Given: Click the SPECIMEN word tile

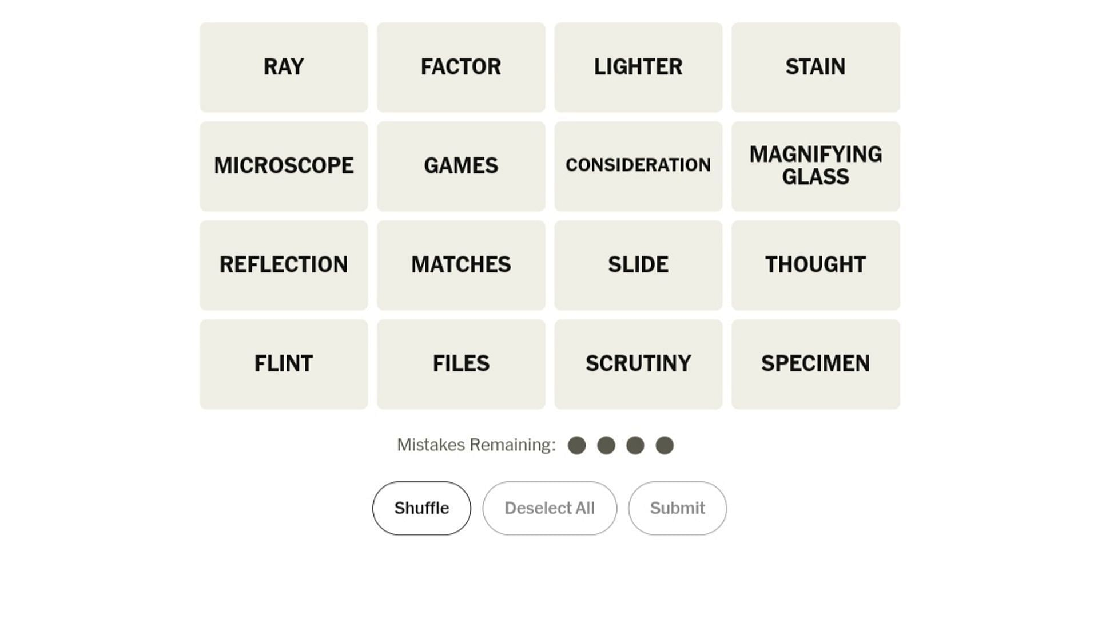Looking at the screenshot, I should click(x=816, y=364).
